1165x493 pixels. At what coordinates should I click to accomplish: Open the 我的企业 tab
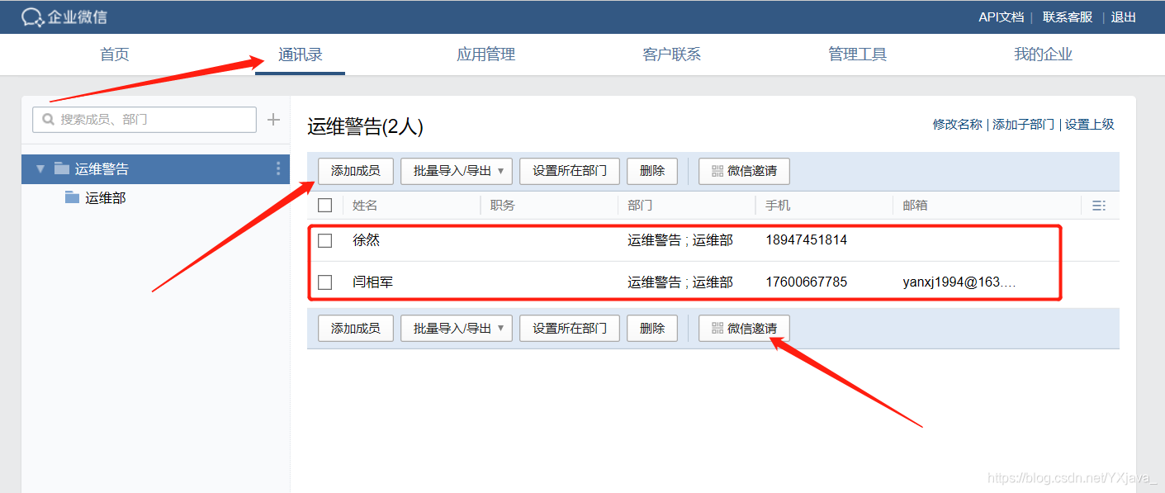(x=1043, y=55)
